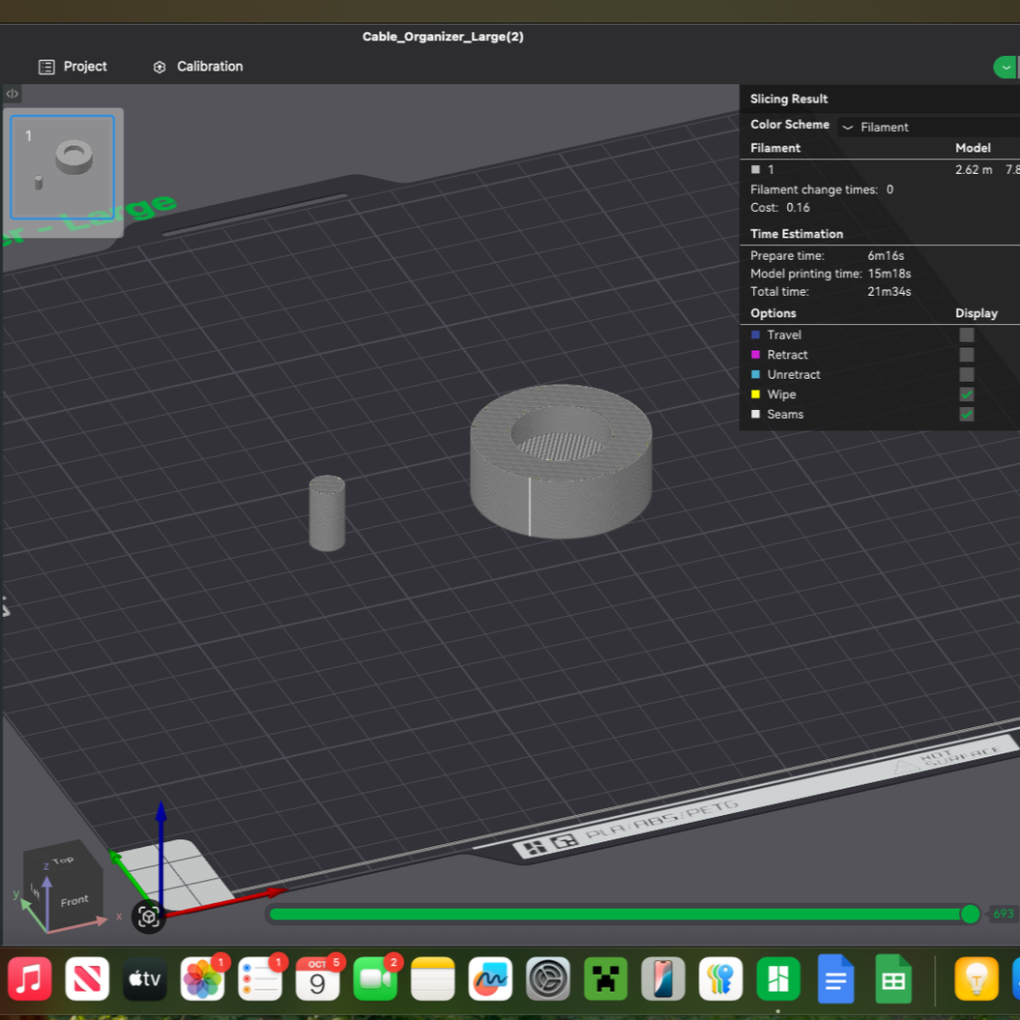Click the green chevron dropdown at top right
The image size is (1020, 1020).
click(x=1005, y=67)
